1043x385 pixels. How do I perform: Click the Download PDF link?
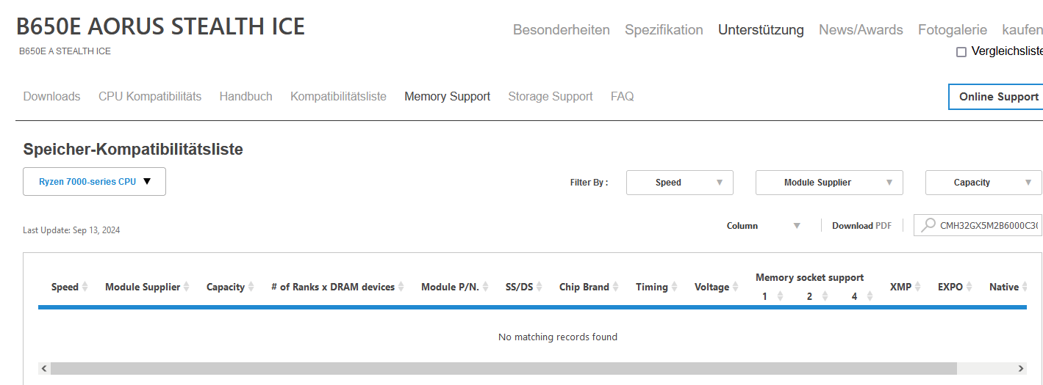click(x=861, y=226)
